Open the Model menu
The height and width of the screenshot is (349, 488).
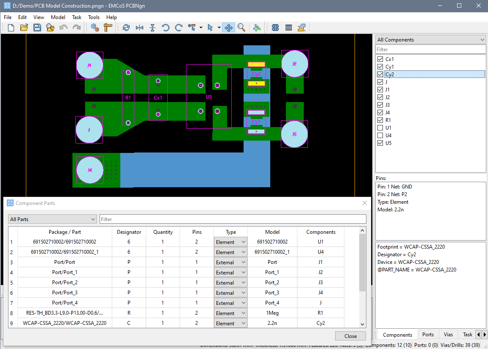coord(58,17)
